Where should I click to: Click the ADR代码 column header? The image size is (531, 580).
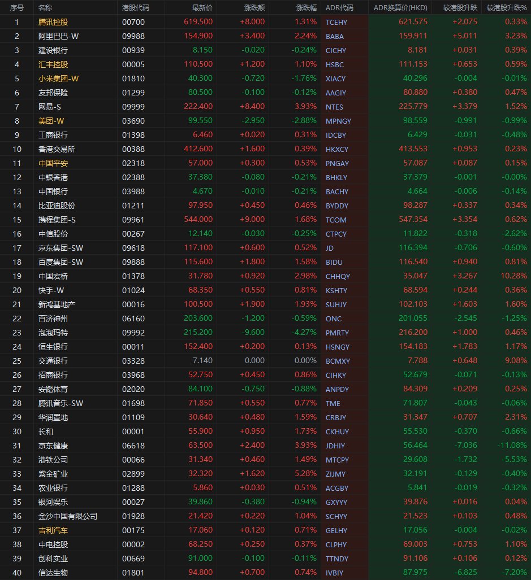click(339, 8)
